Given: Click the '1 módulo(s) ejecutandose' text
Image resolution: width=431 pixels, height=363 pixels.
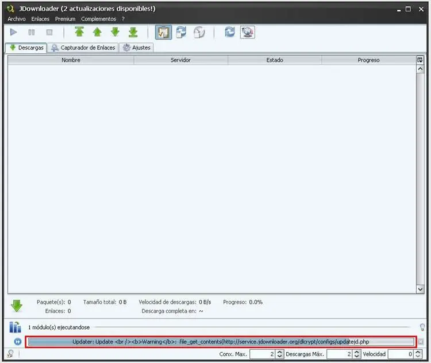Looking at the screenshot, I should pos(59,327).
